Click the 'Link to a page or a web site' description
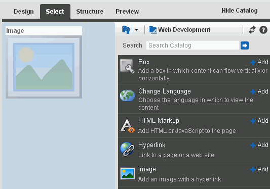This screenshot has width=270, height=189. [176, 155]
